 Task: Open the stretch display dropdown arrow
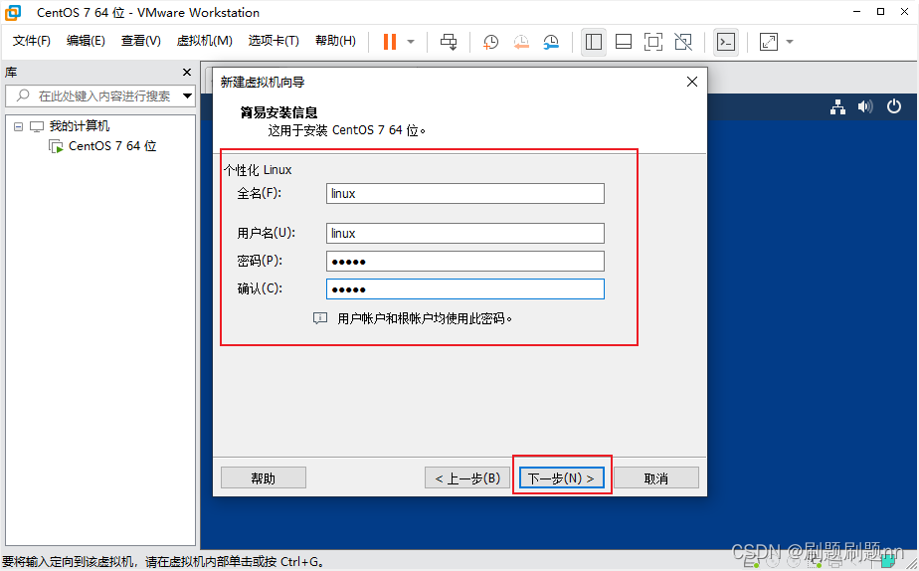pyautogui.click(x=790, y=42)
